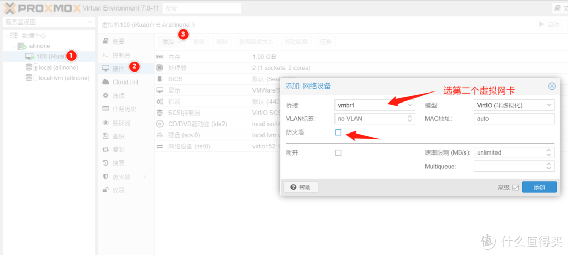Toggle the Advanced (高级) checkbox
Screen dimensions: 568x255
[x=515, y=187]
